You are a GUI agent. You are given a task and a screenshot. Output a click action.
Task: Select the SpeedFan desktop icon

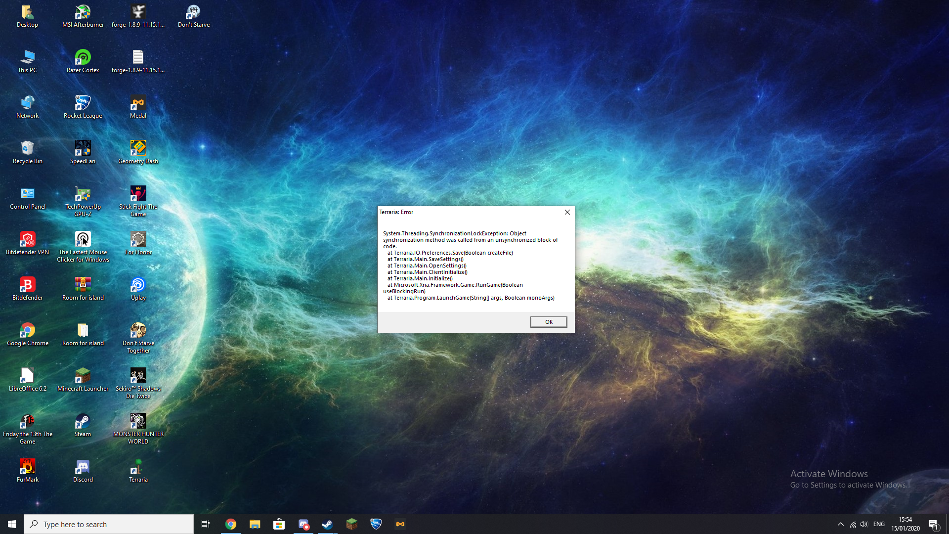[83, 153]
